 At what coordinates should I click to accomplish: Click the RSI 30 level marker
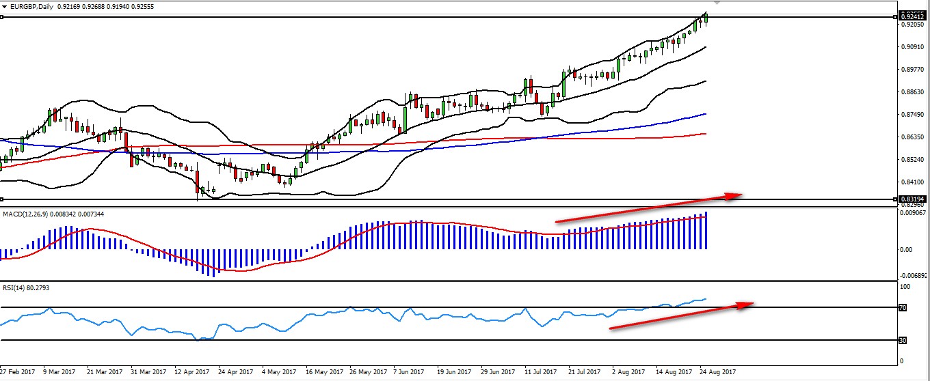pos(902,340)
